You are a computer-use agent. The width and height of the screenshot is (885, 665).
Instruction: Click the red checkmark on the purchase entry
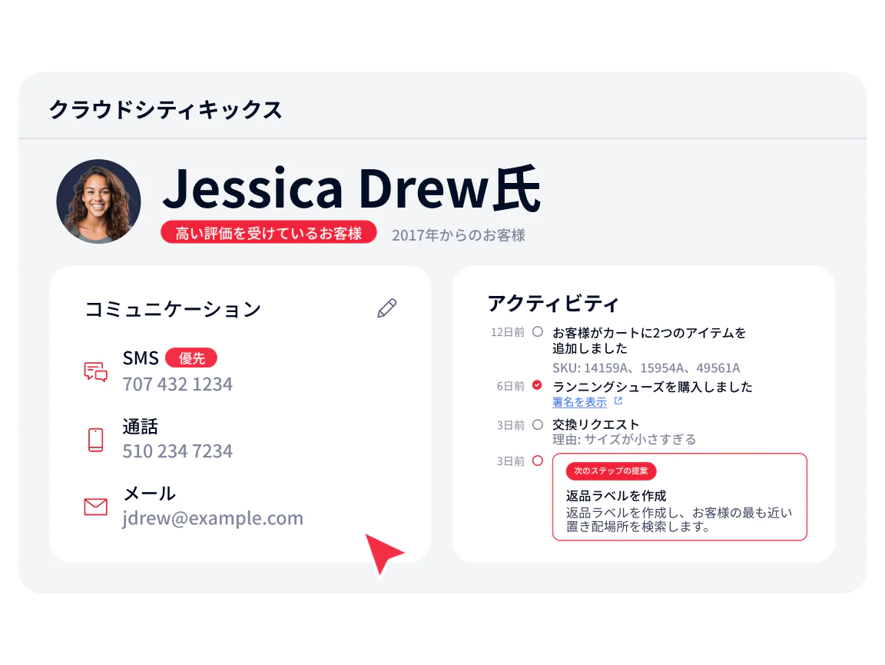coord(536,386)
